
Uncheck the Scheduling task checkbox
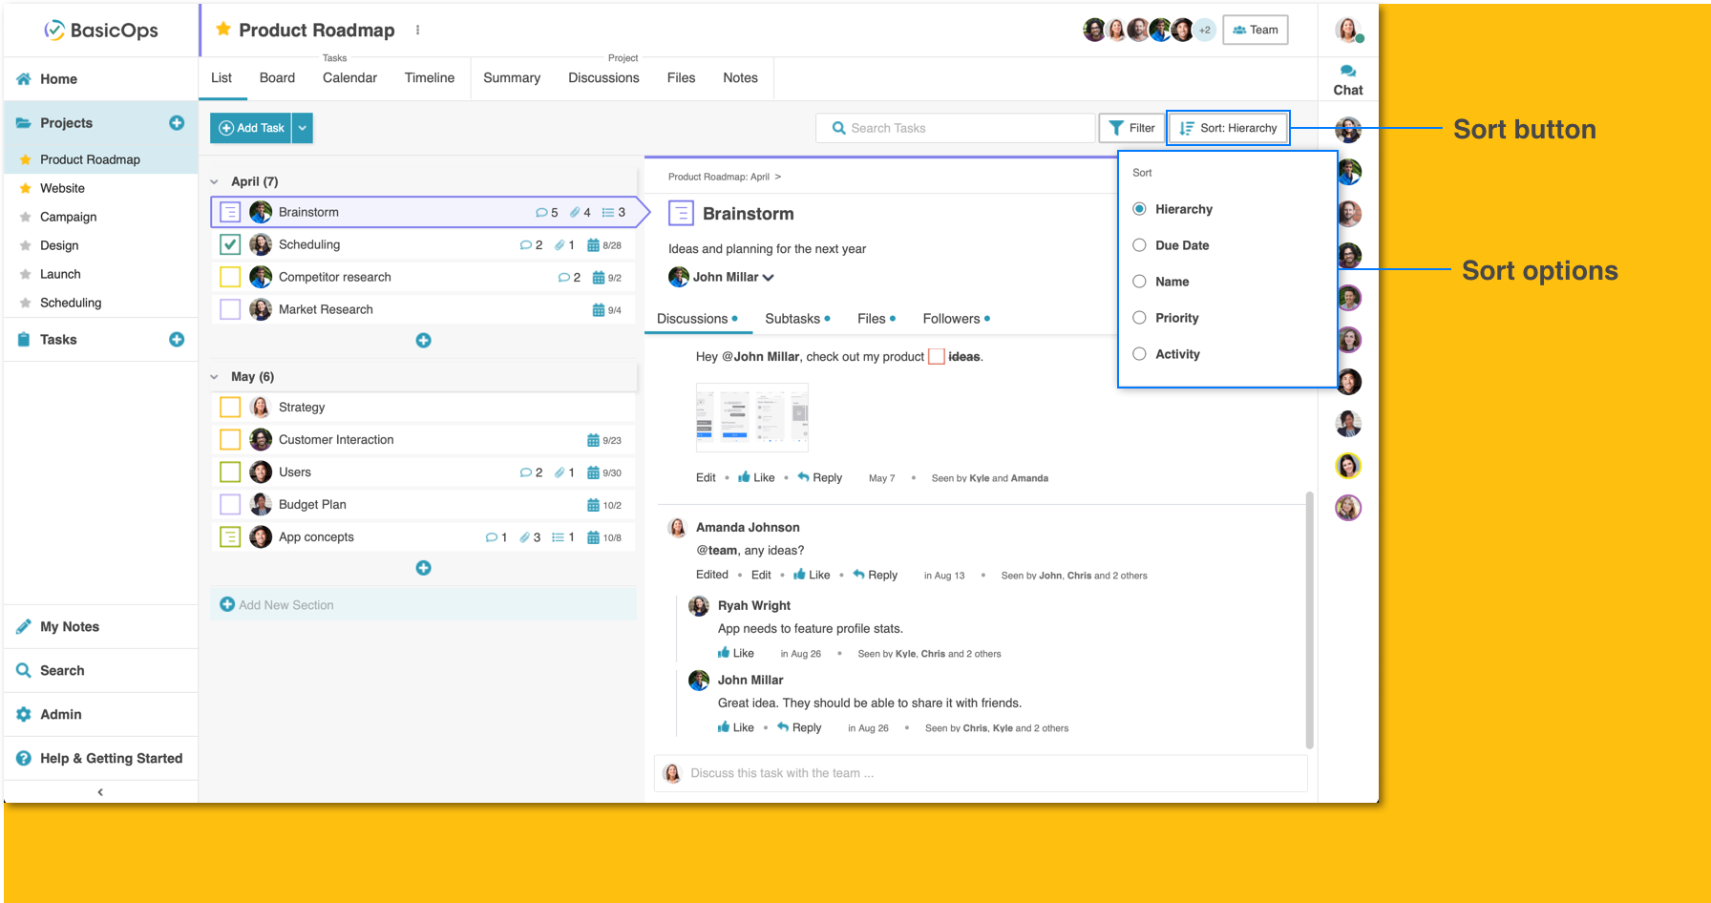click(x=230, y=245)
